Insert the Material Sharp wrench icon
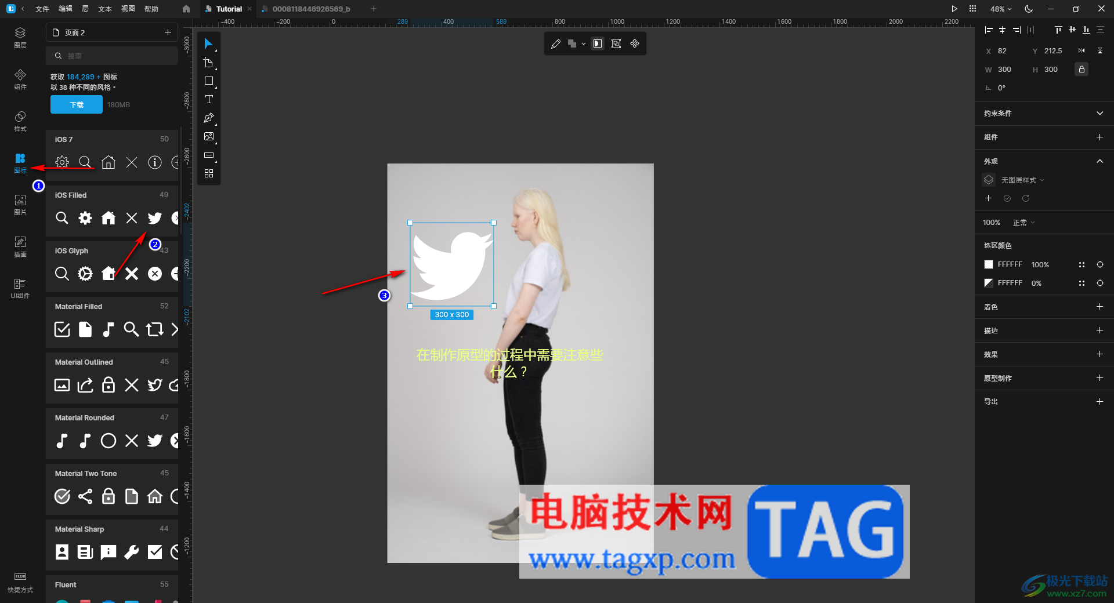 [x=132, y=552]
